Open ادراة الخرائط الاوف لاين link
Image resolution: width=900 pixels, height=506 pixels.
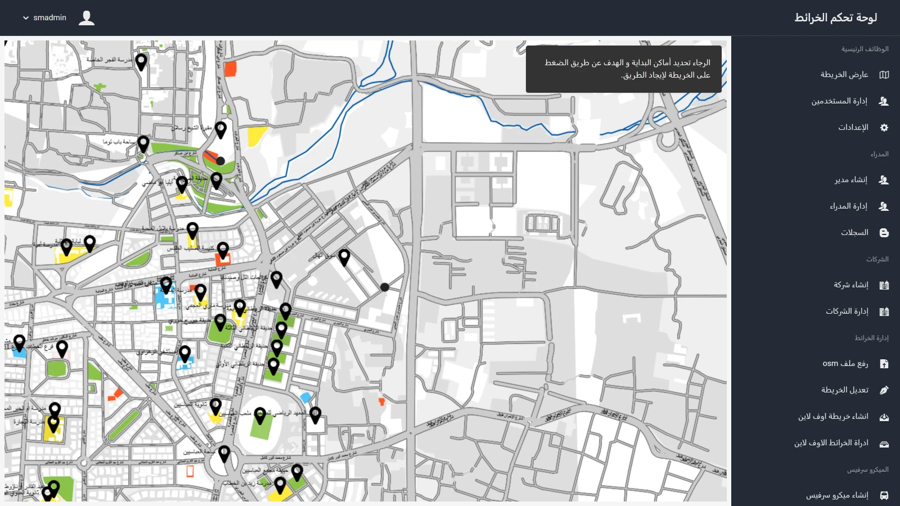(x=831, y=443)
